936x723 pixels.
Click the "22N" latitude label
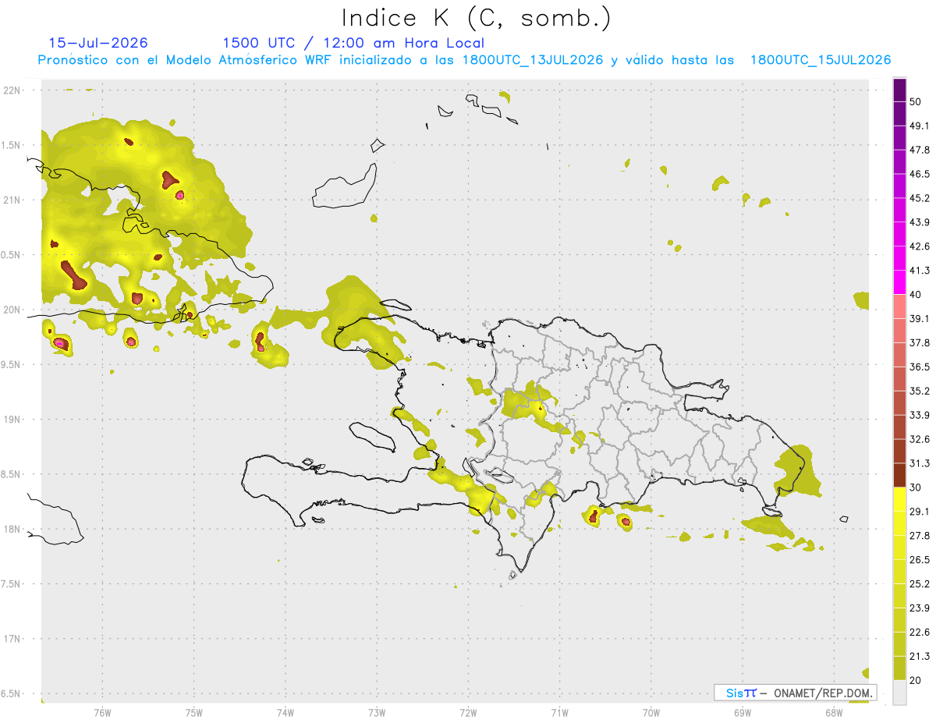pos(12,90)
